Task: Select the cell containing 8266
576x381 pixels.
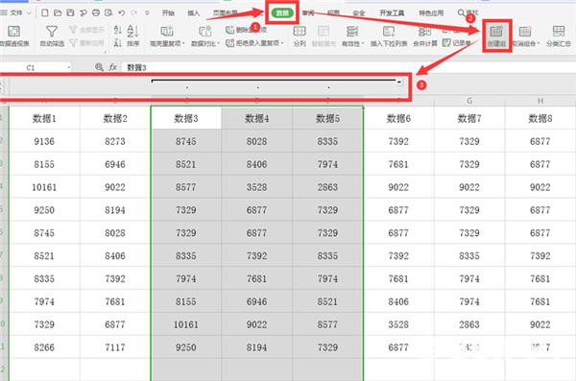Action: 44,347
